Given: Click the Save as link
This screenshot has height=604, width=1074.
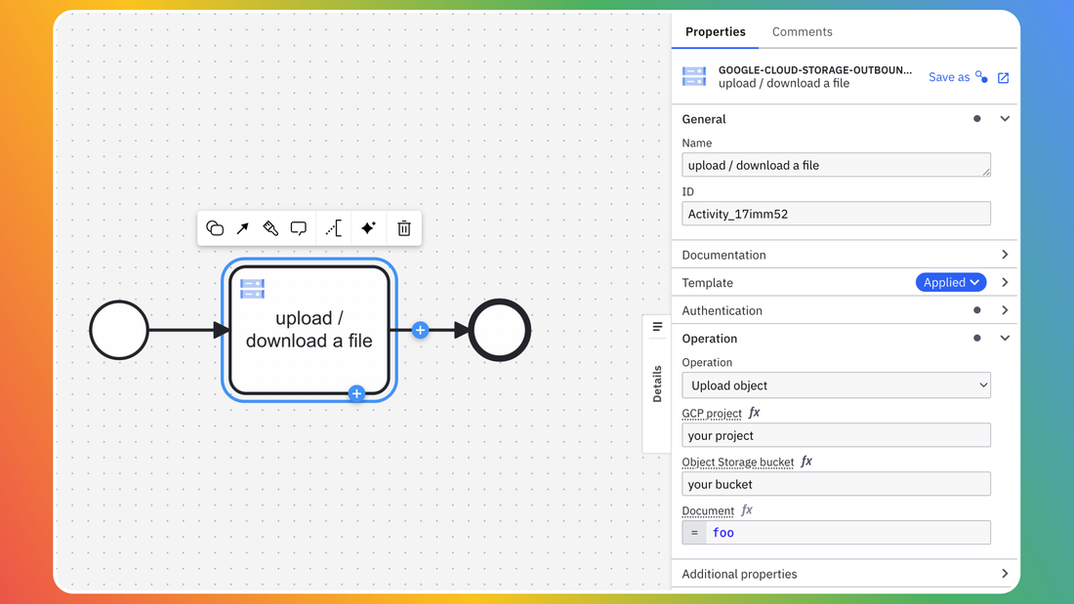Looking at the screenshot, I should click(x=949, y=77).
